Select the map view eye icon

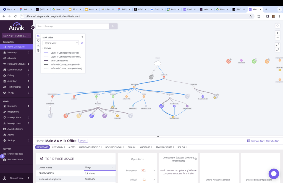(38, 36)
